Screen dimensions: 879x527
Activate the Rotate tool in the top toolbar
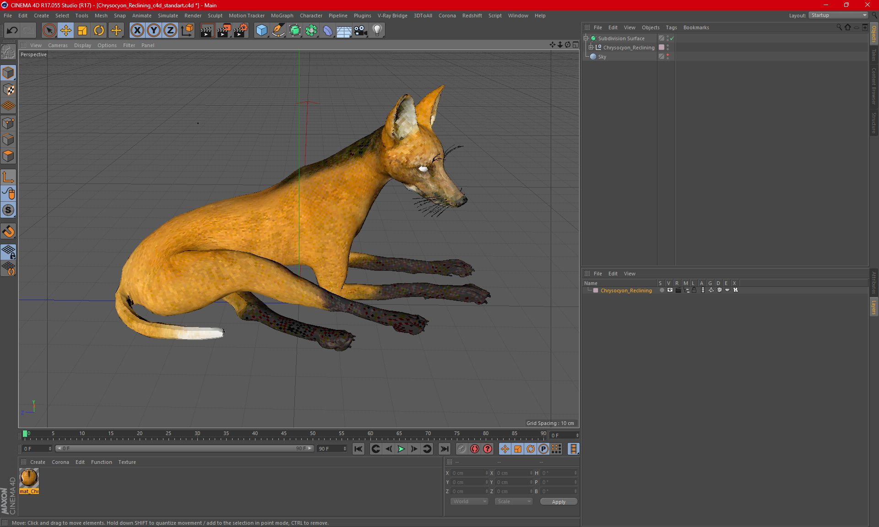(99, 31)
